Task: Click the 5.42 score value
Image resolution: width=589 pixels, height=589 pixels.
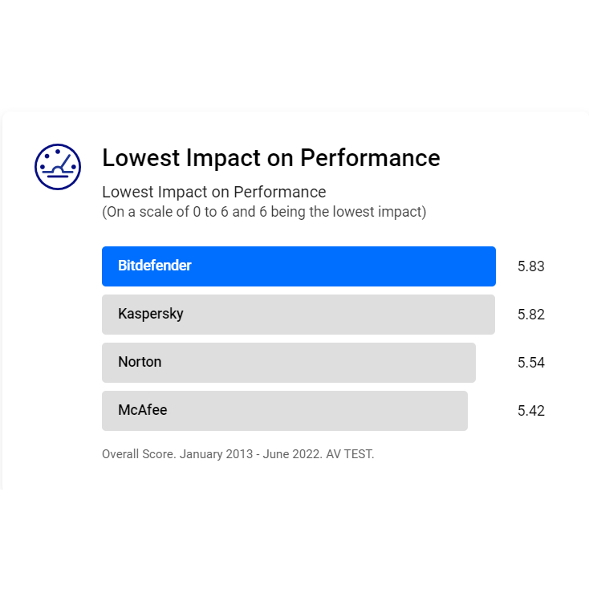Action: [x=531, y=411]
